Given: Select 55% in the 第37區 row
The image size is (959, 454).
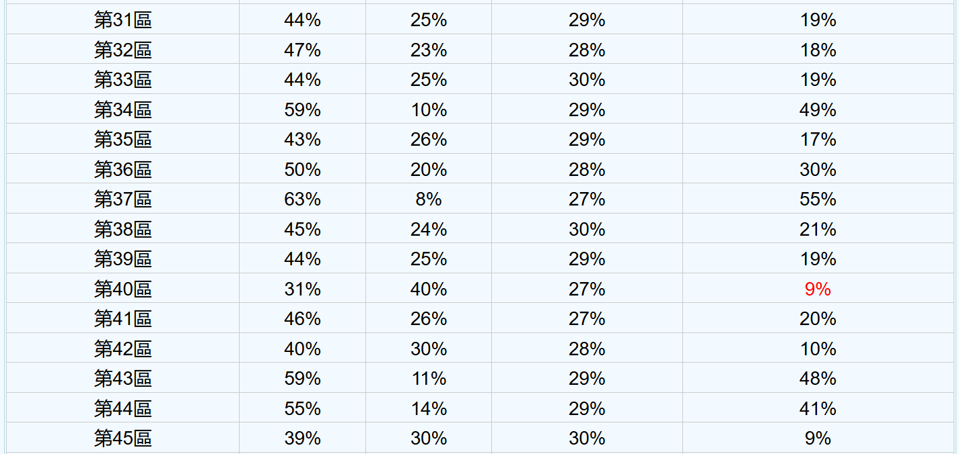Looking at the screenshot, I should point(818,199).
